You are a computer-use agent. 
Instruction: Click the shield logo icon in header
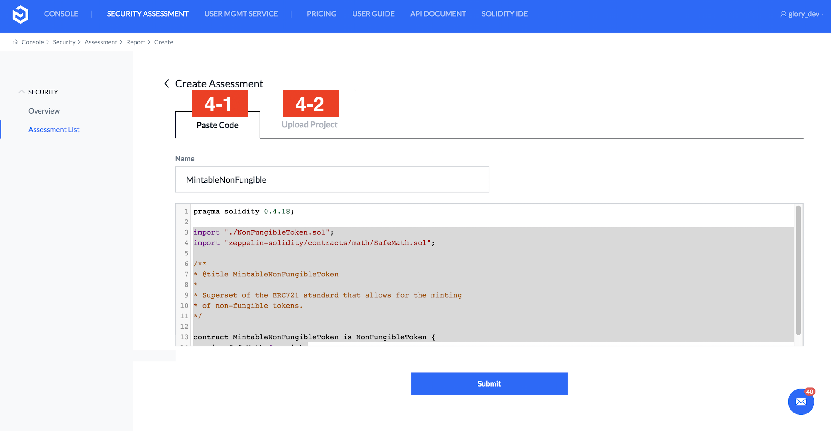tap(20, 14)
